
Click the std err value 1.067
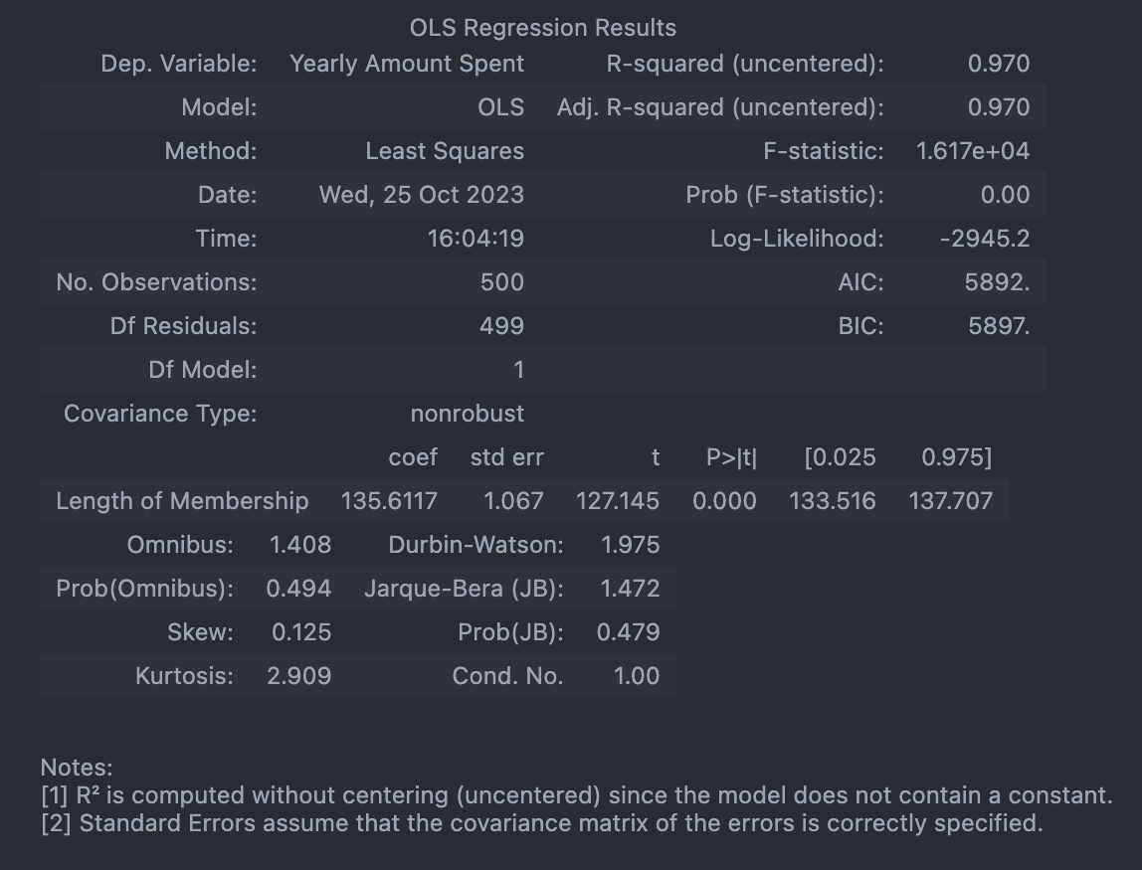[x=513, y=501]
